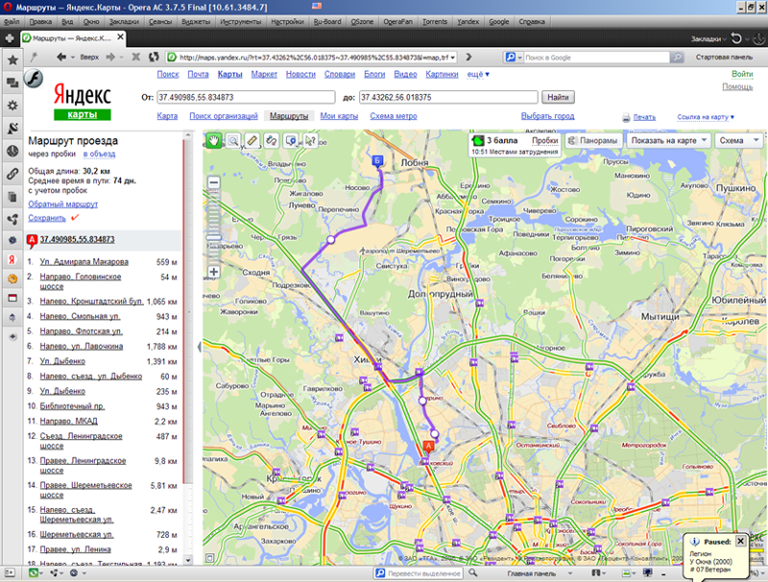The height and width of the screenshot is (582, 768).
Task: Click the Google search field in toolbar
Action: click(596, 58)
